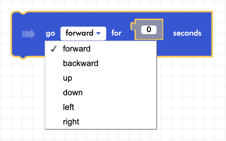Select up in the direction list
The height and width of the screenshot is (141, 226).
68,78
